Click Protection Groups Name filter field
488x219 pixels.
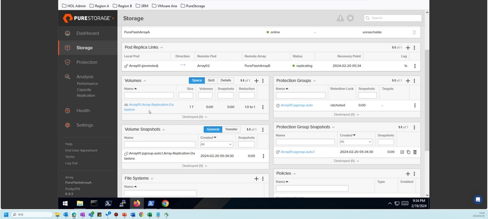pyautogui.click(x=301, y=95)
